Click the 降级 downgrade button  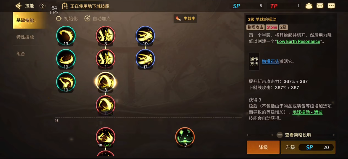click(263, 147)
